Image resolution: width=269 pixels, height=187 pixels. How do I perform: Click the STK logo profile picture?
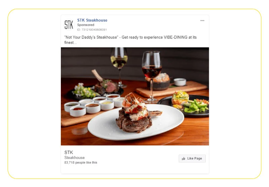tap(69, 24)
